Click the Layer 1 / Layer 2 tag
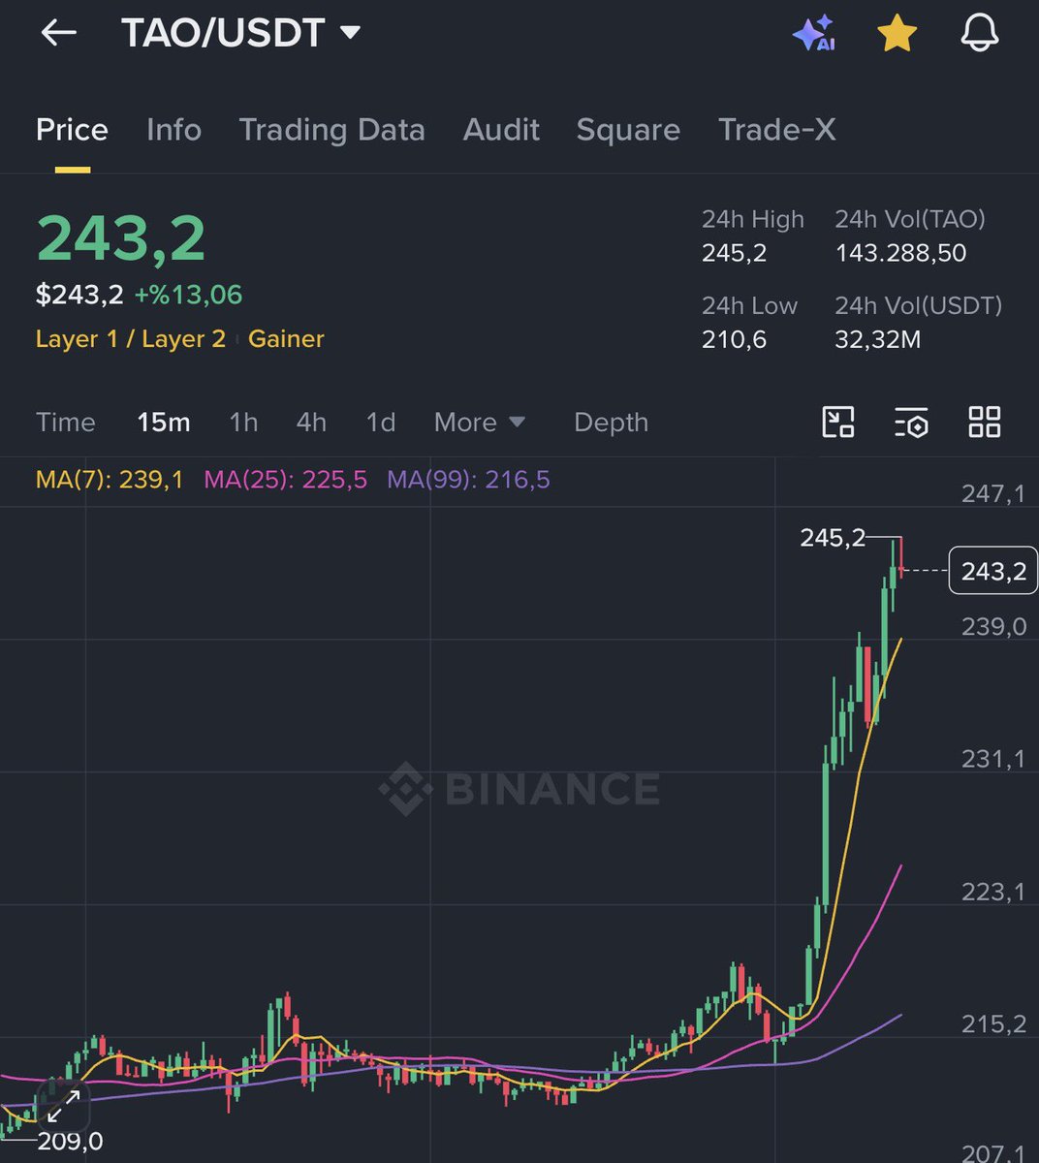This screenshot has height=1163, width=1039. [131, 339]
